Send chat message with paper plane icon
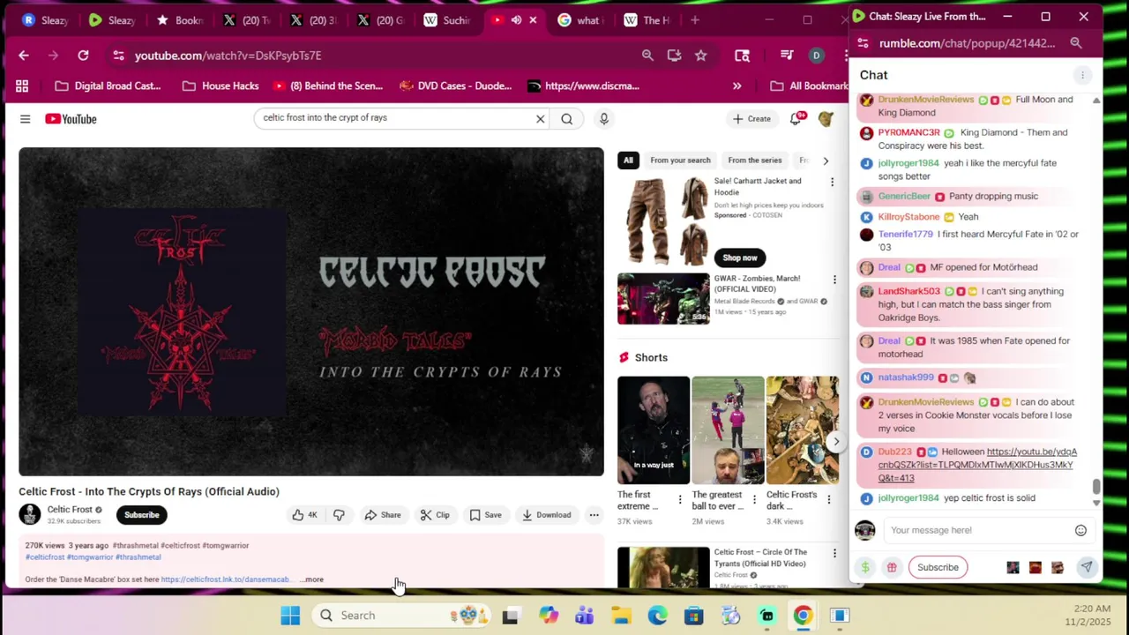Image resolution: width=1129 pixels, height=635 pixels. click(x=1087, y=567)
